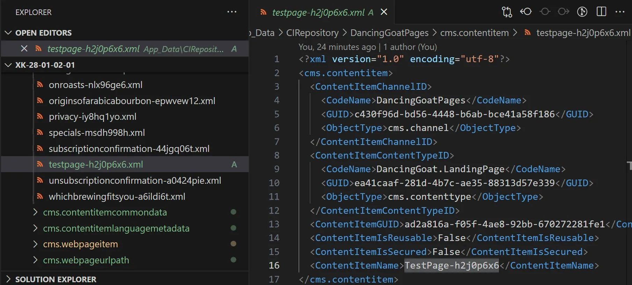Open the Source Control compare changes icon
This screenshot has width=632, height=285.
(x=507, y=12)
